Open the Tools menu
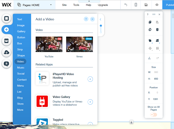174x129 pixels. 76,5
